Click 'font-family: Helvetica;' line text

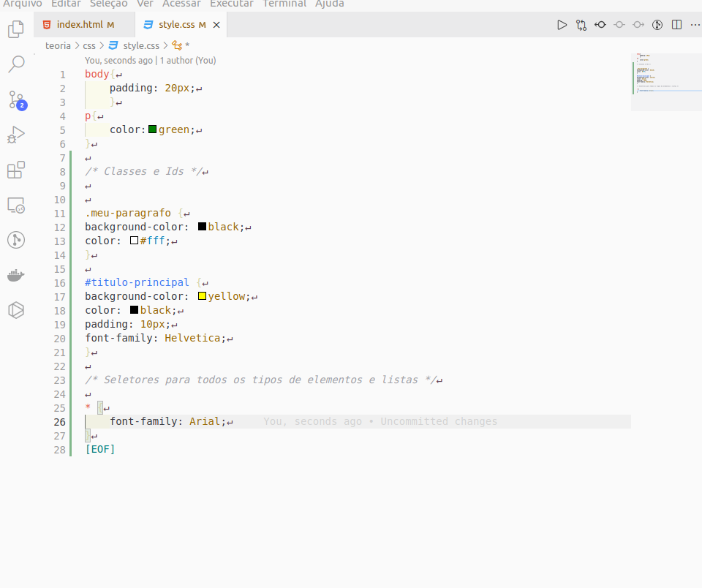(155, 338)
